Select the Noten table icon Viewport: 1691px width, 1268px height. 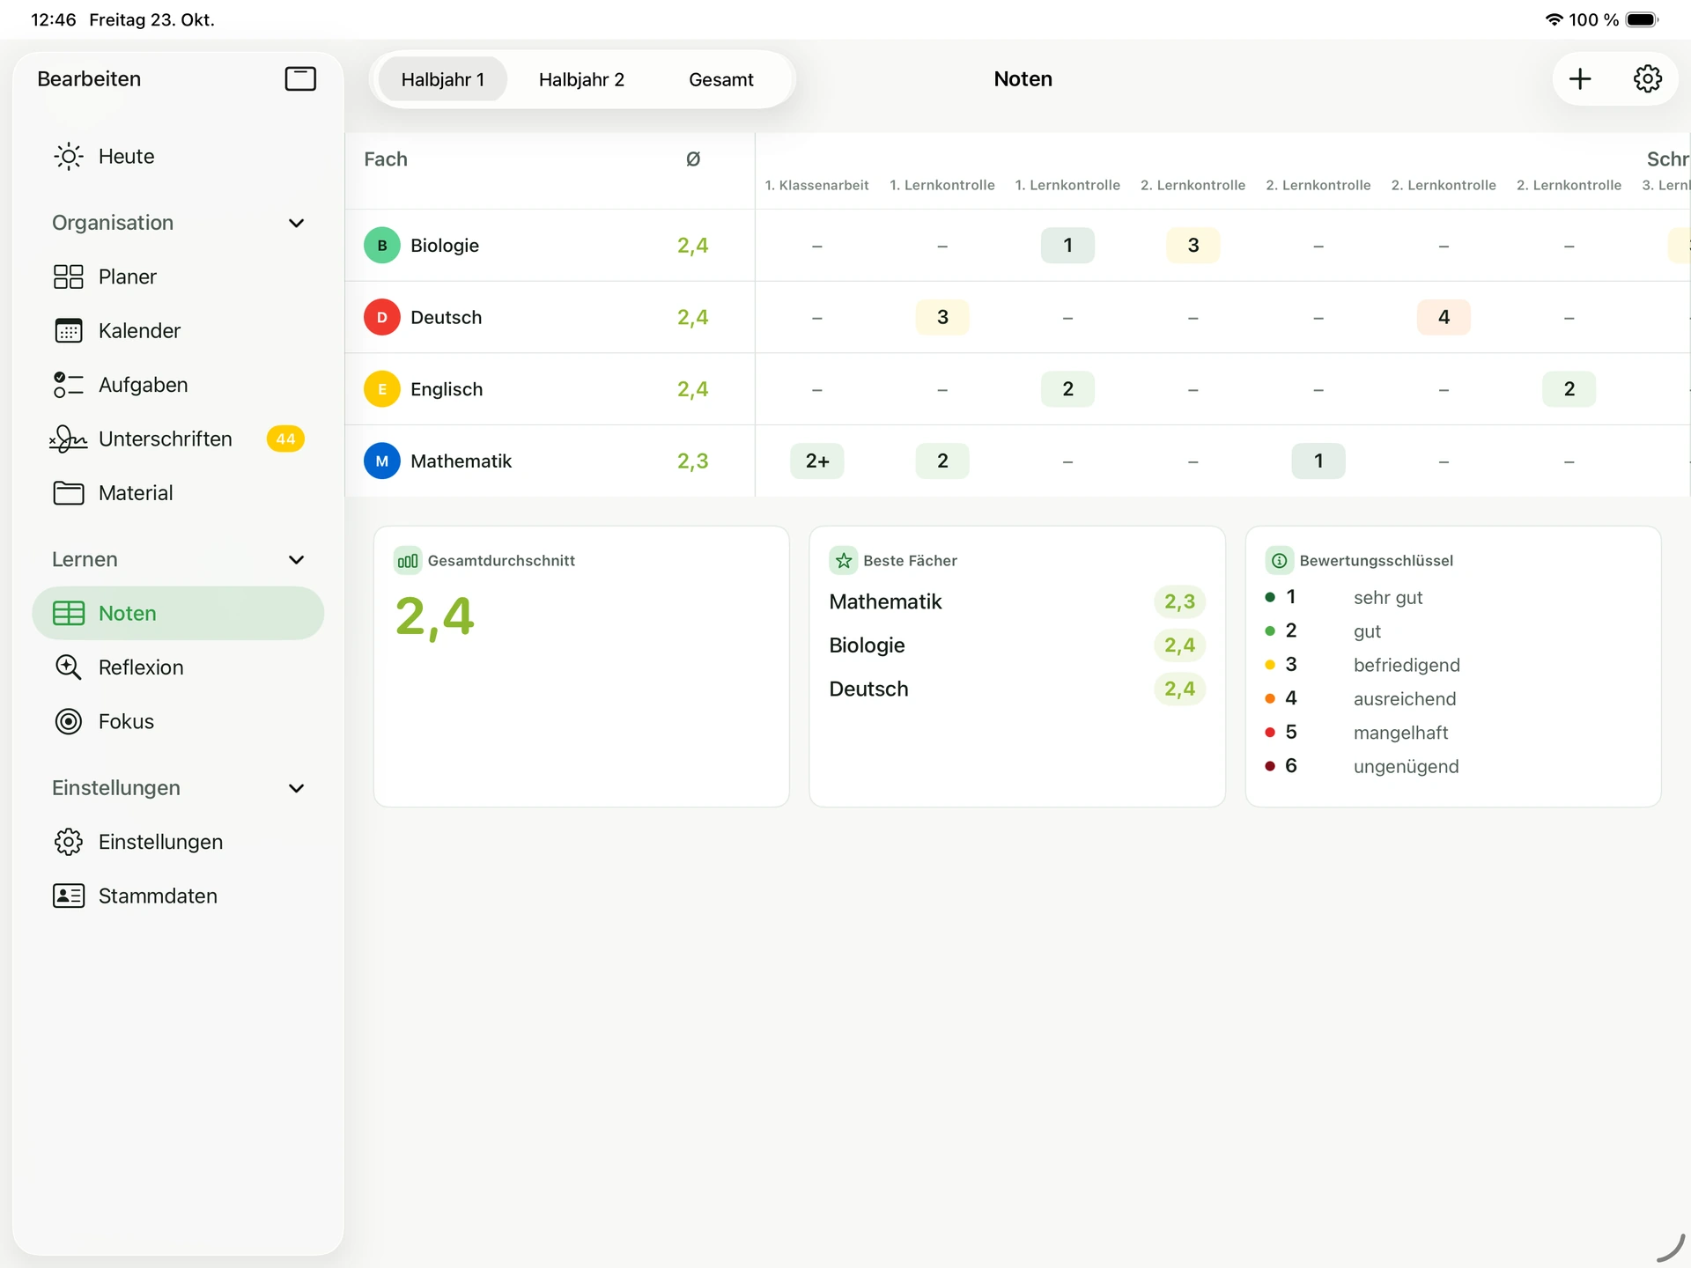[69, 614]
